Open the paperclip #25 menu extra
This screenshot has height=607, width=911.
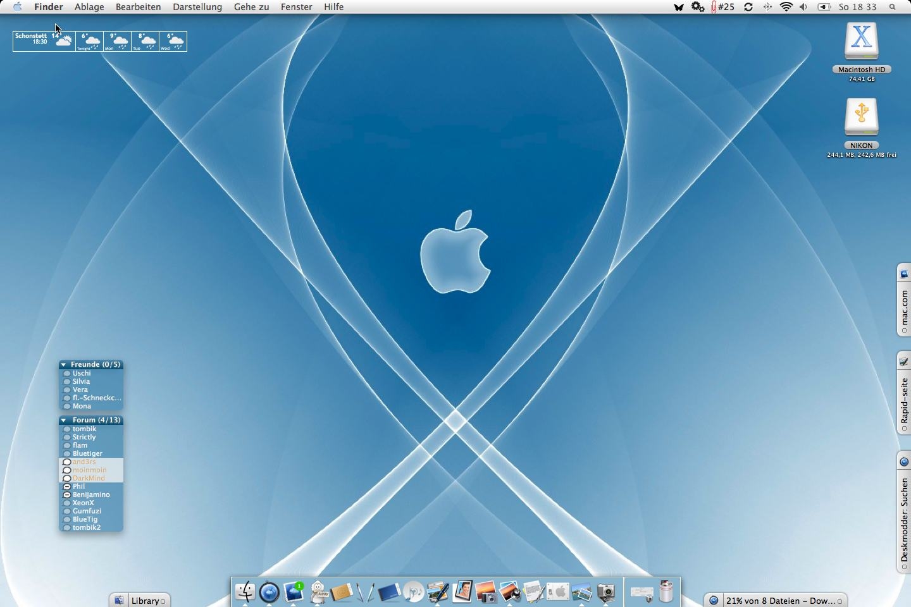[x=723, y=7]
